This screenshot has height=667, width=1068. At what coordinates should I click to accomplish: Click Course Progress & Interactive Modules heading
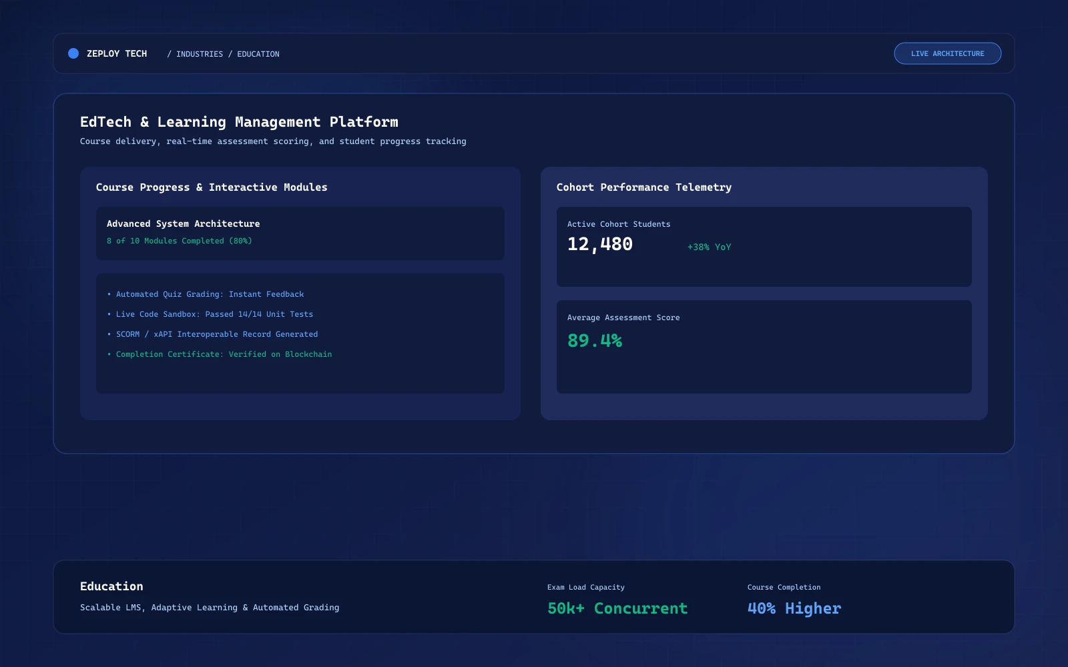212,187
